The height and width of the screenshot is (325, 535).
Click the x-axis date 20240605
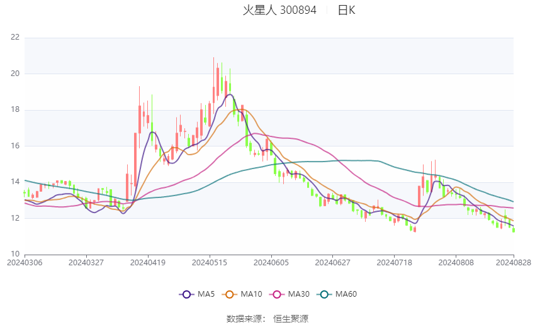coord(271,263)
